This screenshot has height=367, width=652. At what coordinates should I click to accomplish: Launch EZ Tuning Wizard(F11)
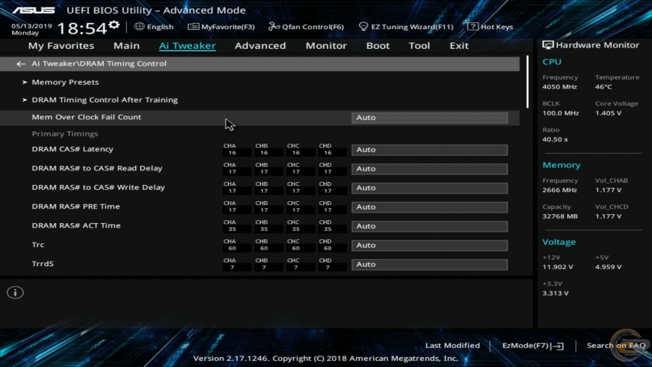[406, 27]
